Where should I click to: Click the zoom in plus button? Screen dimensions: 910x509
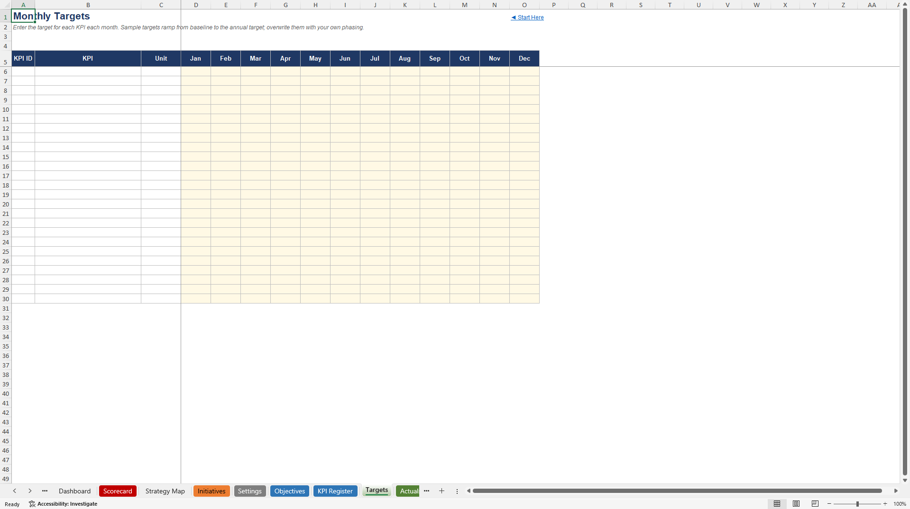[885, 504]
